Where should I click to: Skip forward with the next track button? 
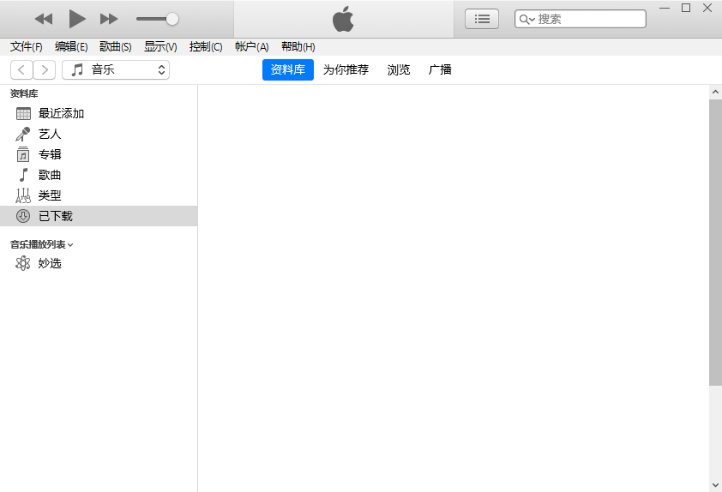(109, 19)
